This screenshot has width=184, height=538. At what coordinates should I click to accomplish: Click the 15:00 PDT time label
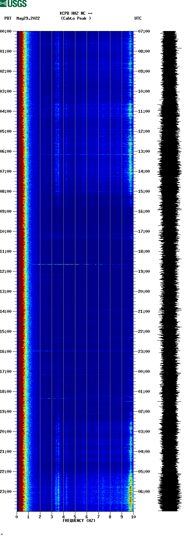click(6, 332)
